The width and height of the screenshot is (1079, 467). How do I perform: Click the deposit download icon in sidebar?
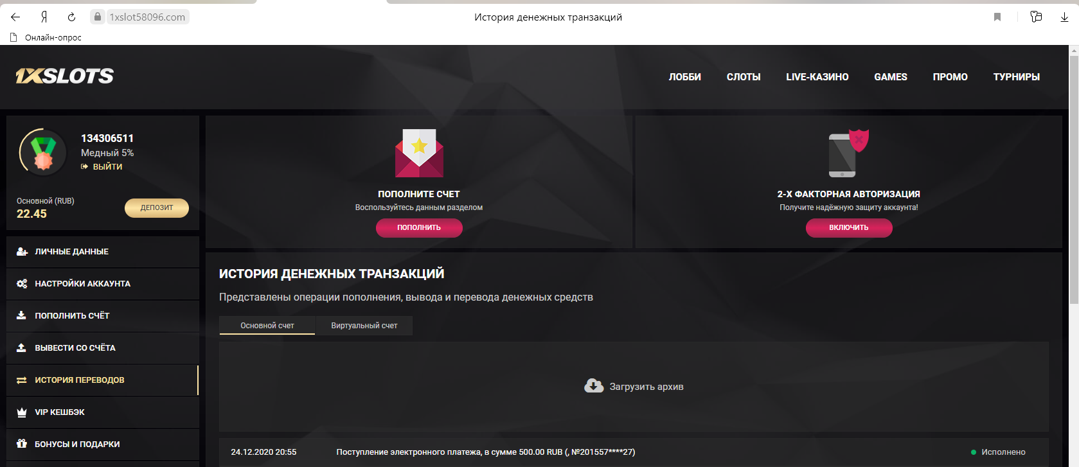tap(21, 315)
